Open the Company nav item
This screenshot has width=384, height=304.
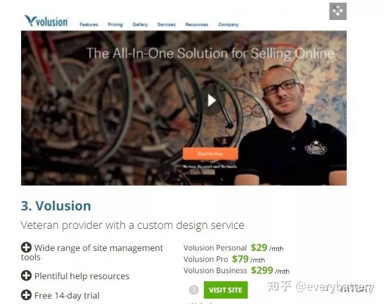pos(228,24)
